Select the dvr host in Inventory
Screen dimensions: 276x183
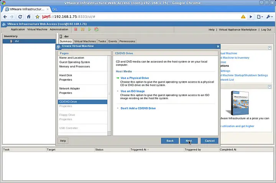pos(29,41)
